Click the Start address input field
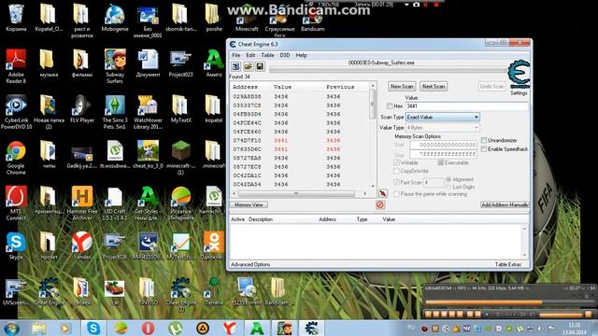This screenshot has height=336, width=598. click(443, 145)
